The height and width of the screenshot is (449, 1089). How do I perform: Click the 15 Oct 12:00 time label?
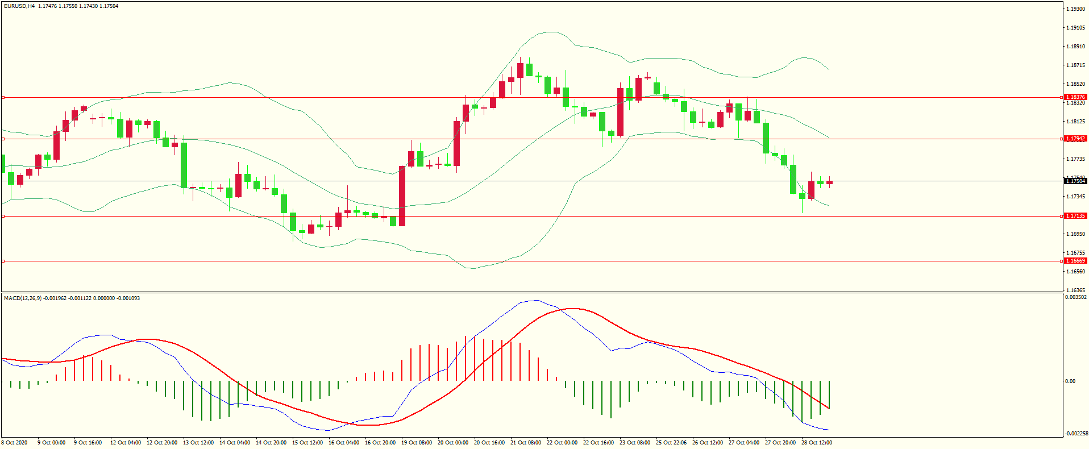pyautogui.click(x=307, y=443)
